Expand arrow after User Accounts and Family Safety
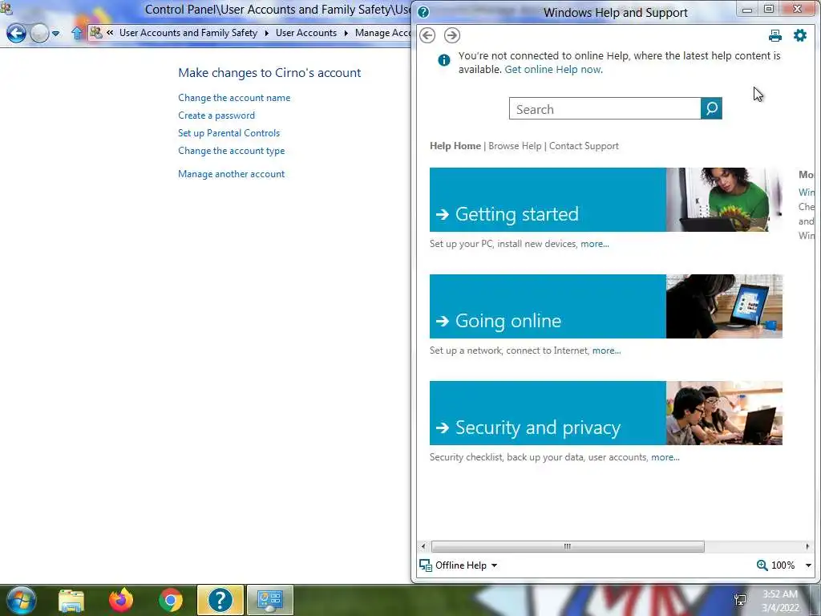 point(266,33)
